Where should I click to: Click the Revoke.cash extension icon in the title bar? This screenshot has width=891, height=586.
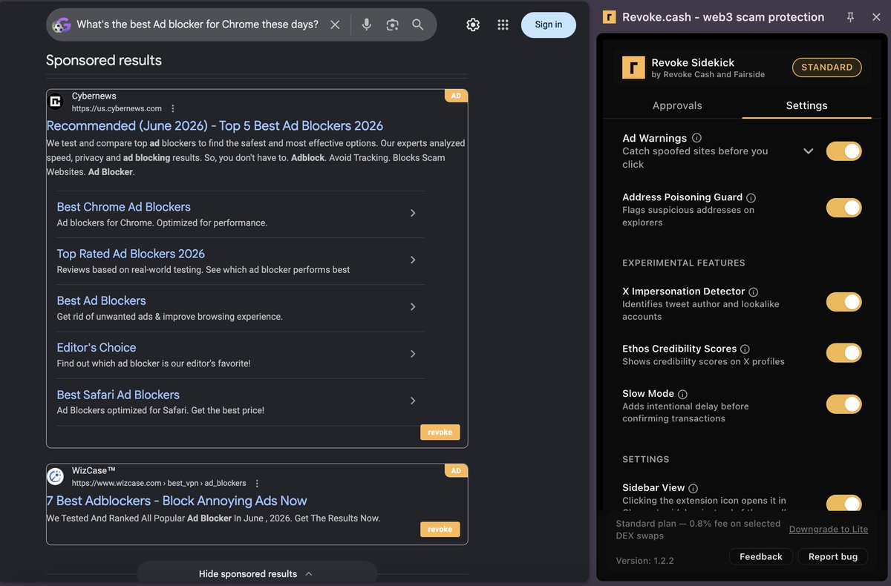point(610,16)
